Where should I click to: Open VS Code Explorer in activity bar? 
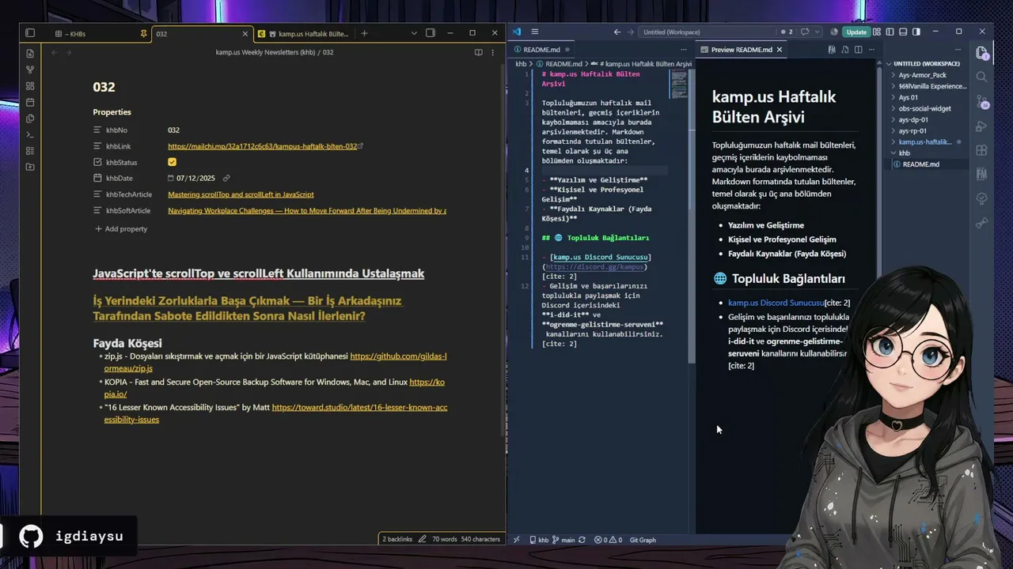pos(981,53)
